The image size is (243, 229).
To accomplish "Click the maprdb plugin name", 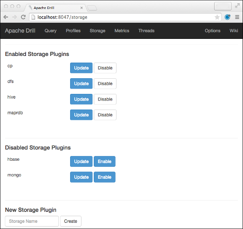I will click(15, 113).
